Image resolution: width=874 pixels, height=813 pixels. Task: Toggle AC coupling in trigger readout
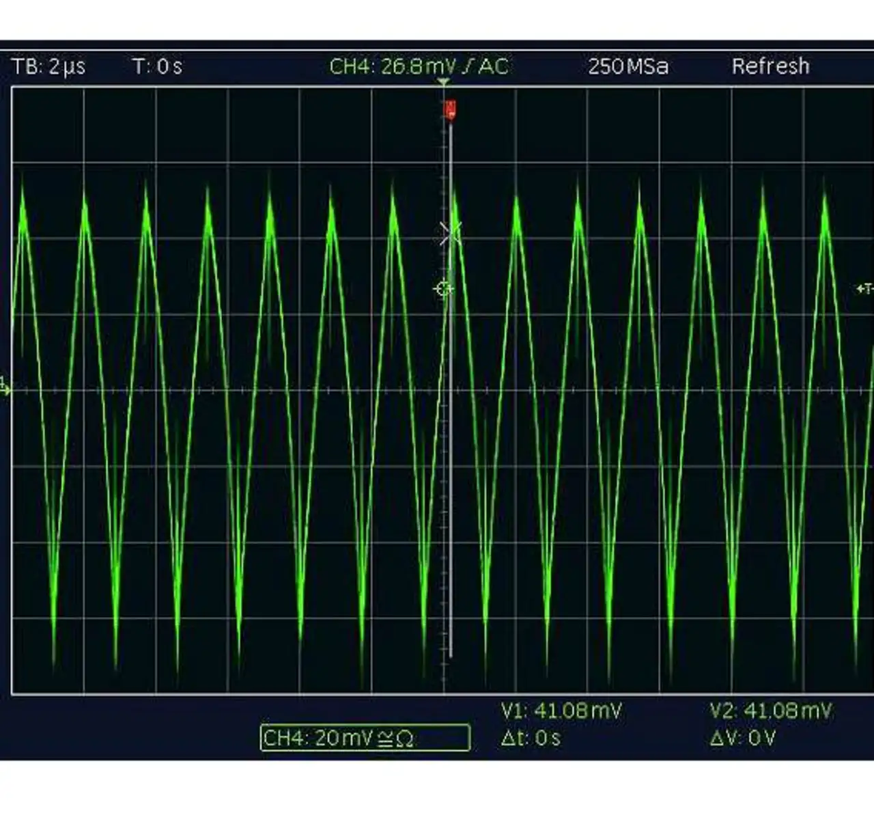[493, 66]
